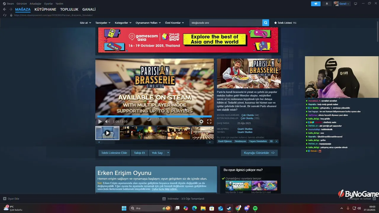This screenshot has width=379, height=213.
Task: Open the Oyunlar menu
Action: 49,4
